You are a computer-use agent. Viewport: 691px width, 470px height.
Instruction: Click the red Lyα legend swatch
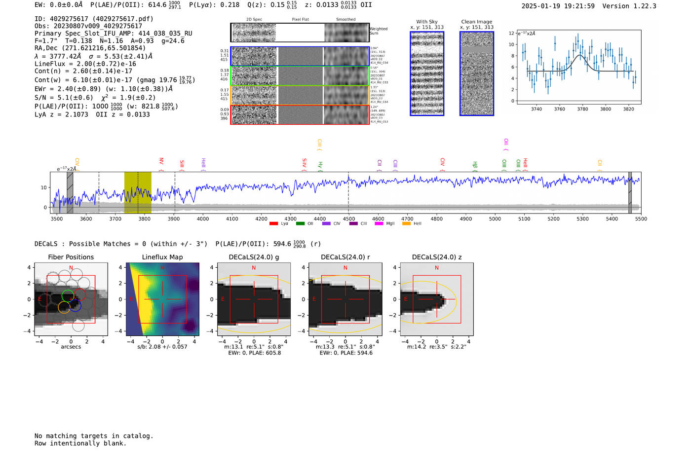pyautogui.click(x=273, y=224)
